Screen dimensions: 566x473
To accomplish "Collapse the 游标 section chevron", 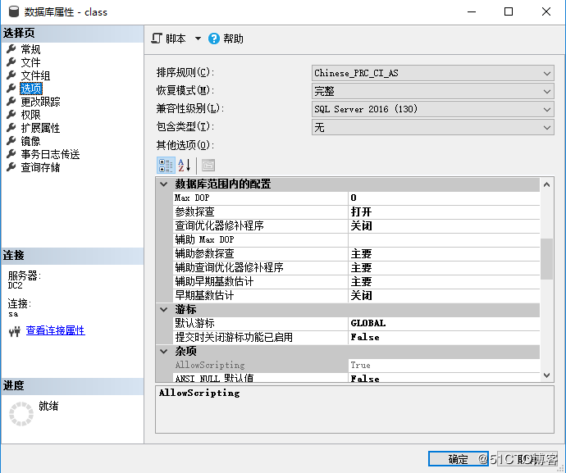I will [164, 310].
